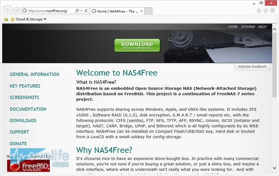Image resolution: width=279 pixels, height=176 pixels.
Task: Click the scrollbar up arrow
Action: [274, 29]
